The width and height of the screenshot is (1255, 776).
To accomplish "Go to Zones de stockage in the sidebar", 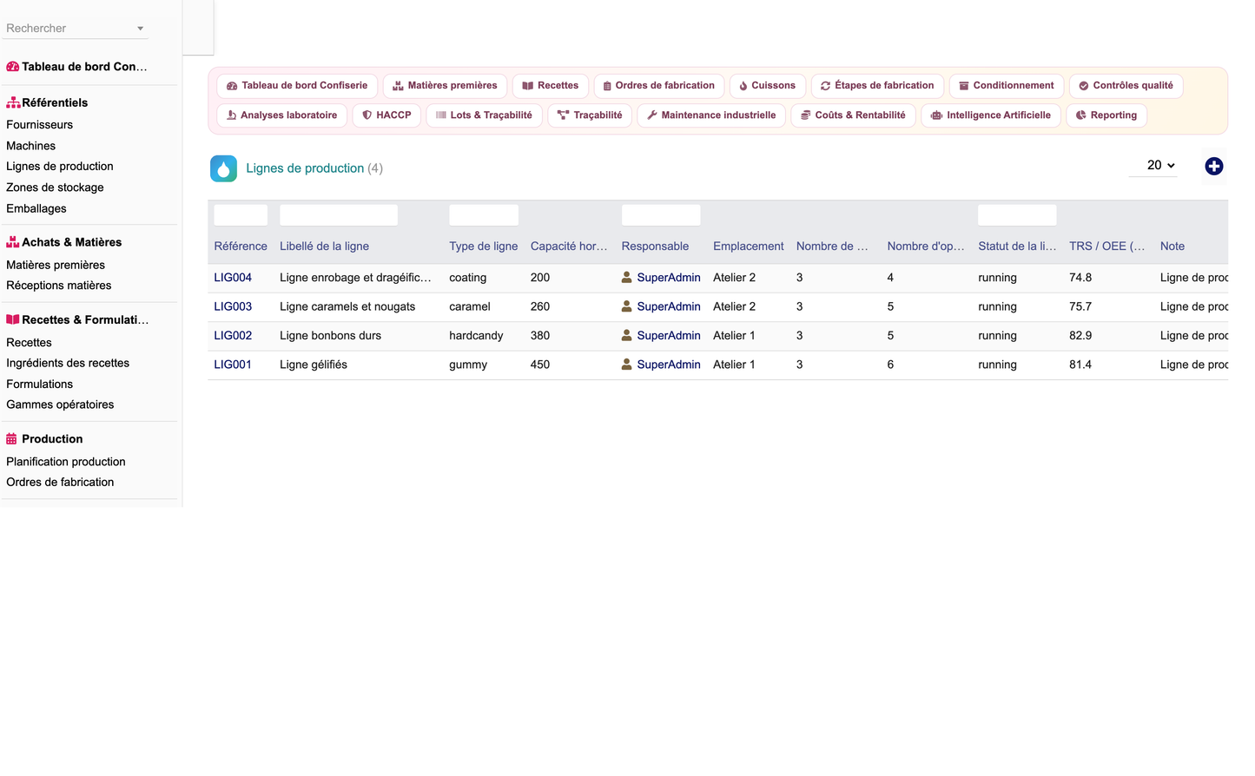I will (x=55, y=187).
